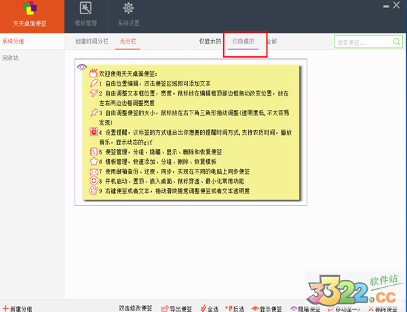Screen dimensions: 407x312
Task: Open 模板管理 template management
Action: click(85, 14)
